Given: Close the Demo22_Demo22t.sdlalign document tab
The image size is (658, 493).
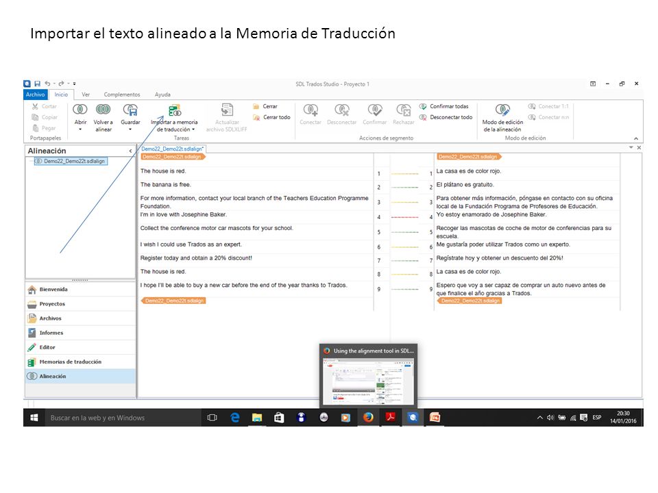Looking at the screenshot, I should pos(639,148).
